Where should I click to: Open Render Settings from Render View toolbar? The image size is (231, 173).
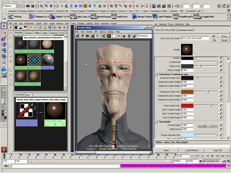(x=103, y=36)
